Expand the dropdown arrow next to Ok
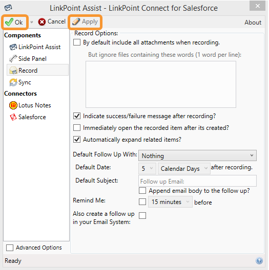269x270 pixels. coord(32,22)
